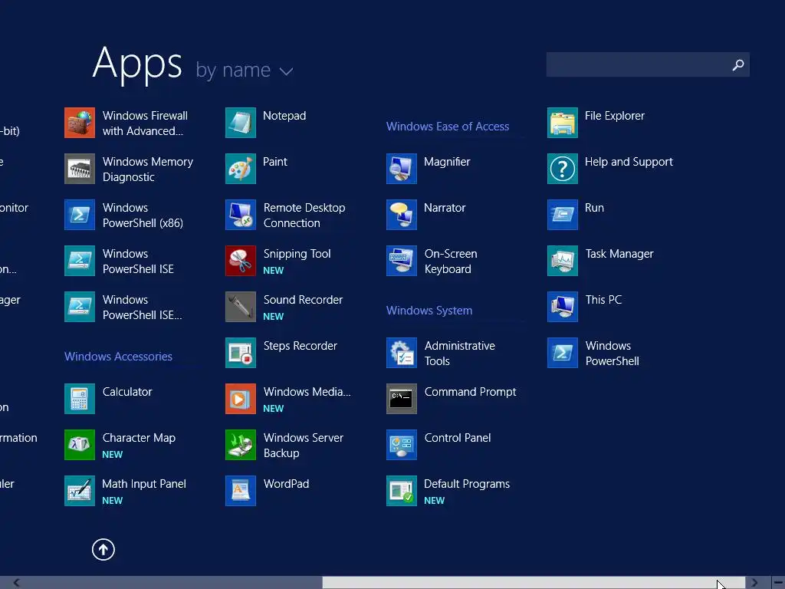Open the Magnifier icon

point(402,169)
